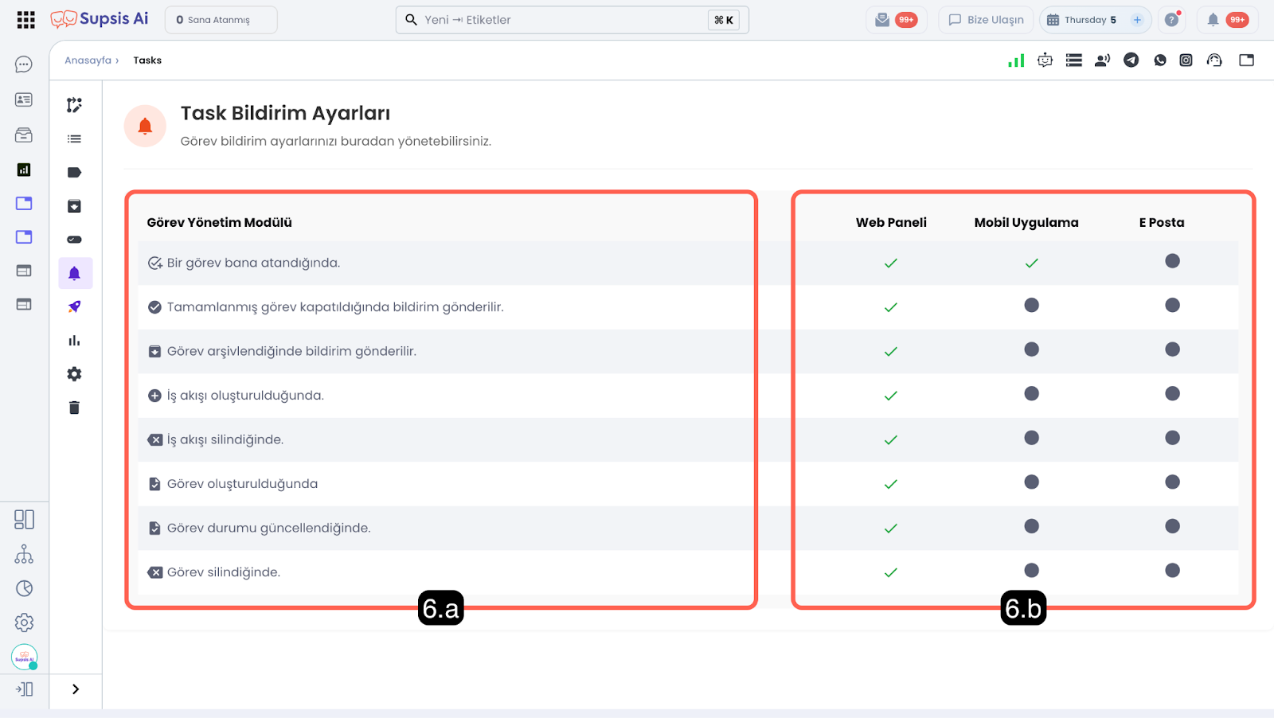Go to Anasayfa breadcrumb link
This screenshot has height=718, width=1274.
88,60
